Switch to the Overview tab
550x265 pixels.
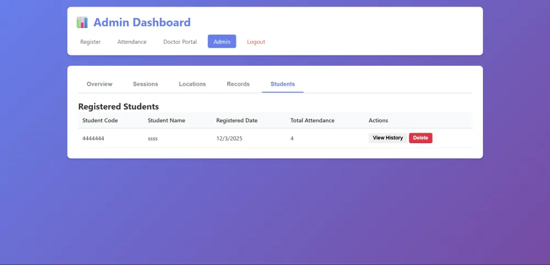[x=100, y=84]
